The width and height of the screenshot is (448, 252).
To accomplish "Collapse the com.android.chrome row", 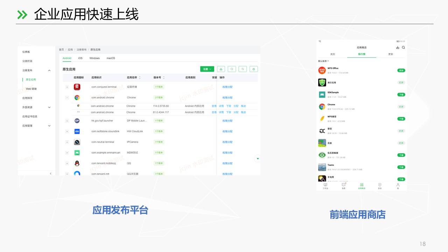I will 67,98.
